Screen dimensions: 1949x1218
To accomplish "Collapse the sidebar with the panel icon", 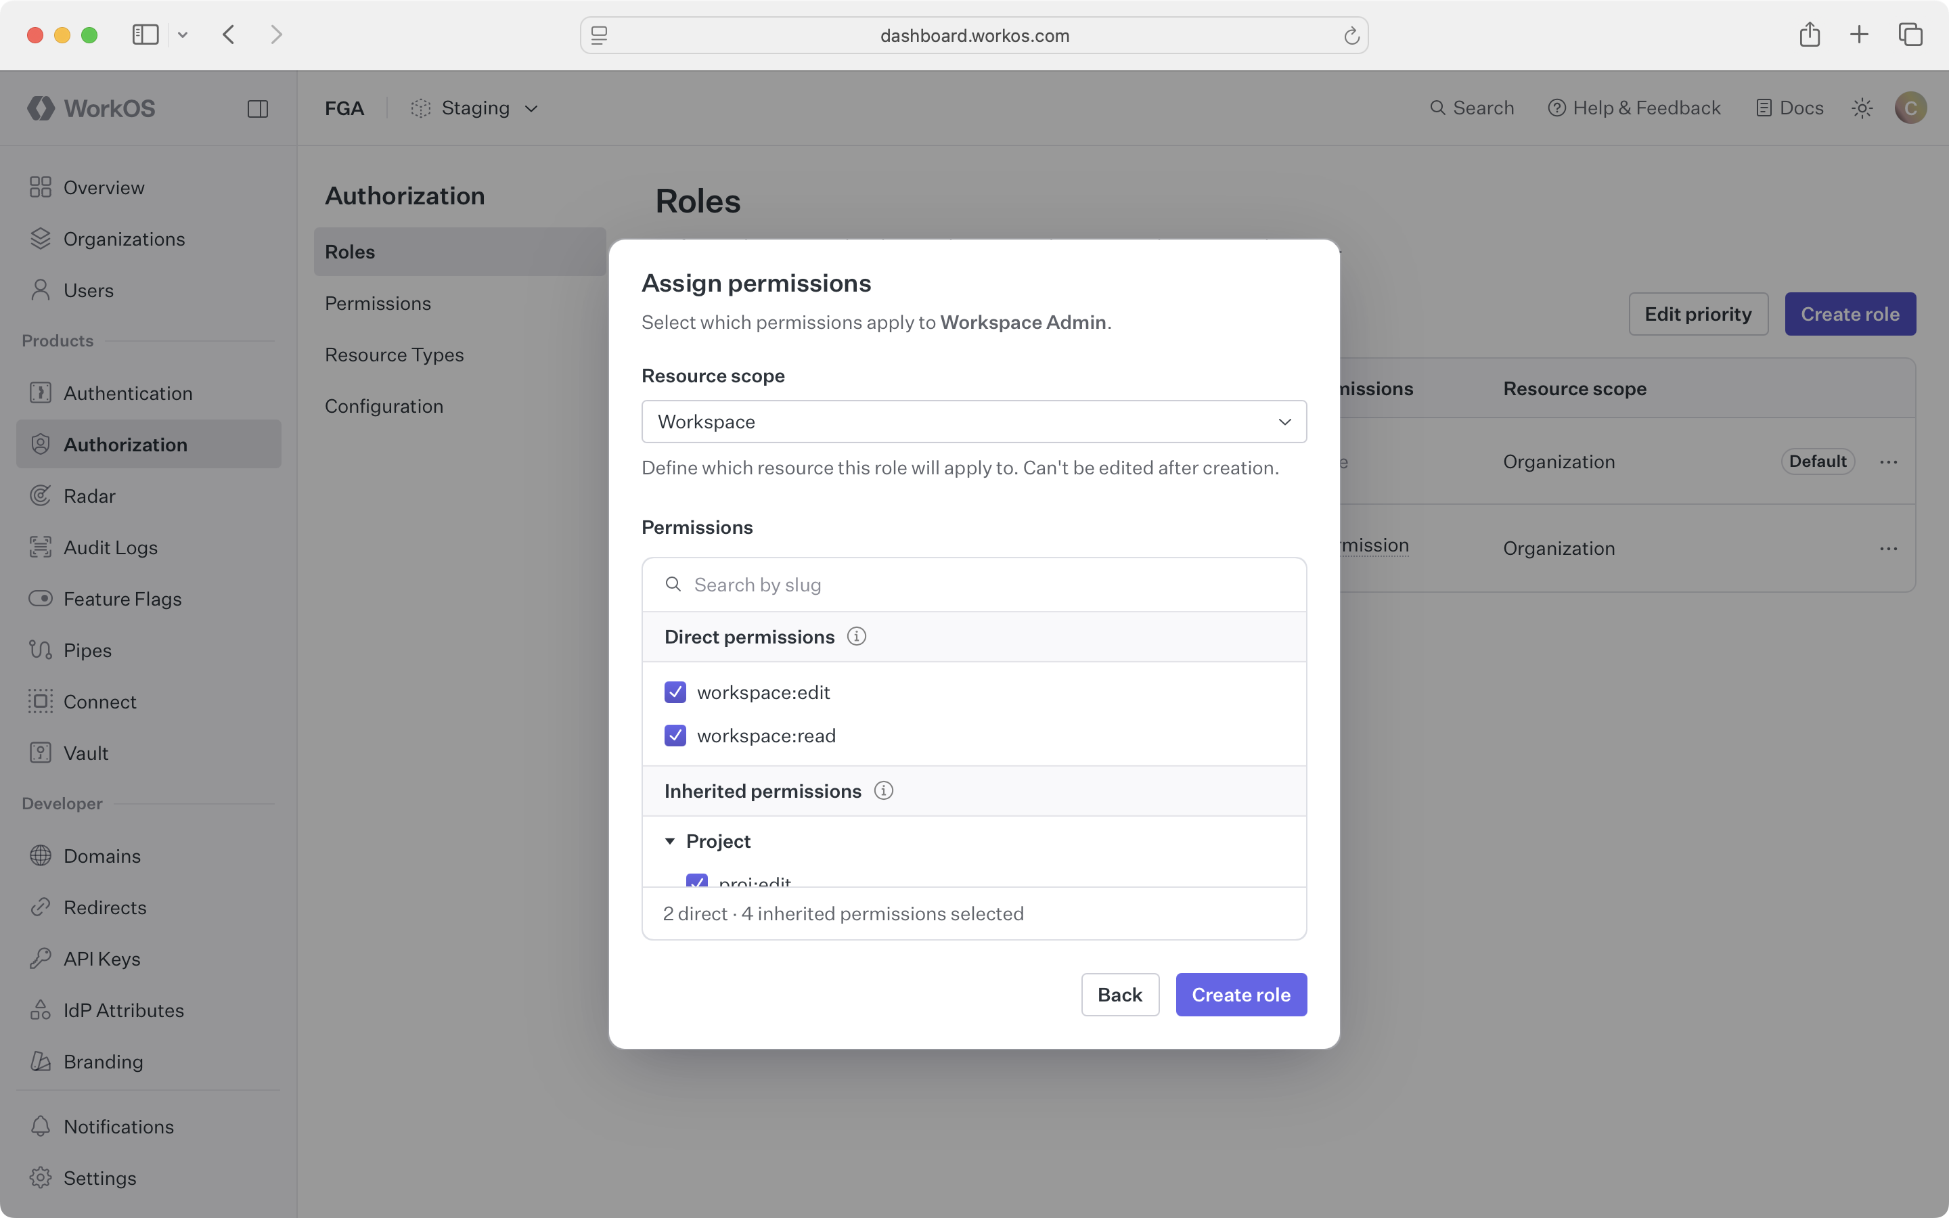I will pyautogui.click(x=258, y=108).
